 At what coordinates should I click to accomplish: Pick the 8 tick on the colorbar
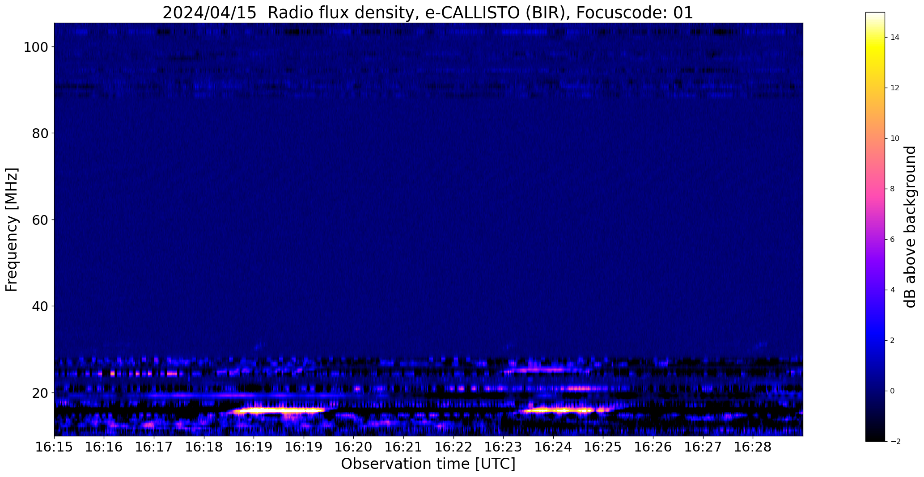pos(893,189)
